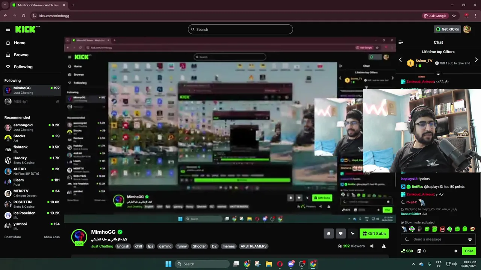Open the Kick hamburger sidebar menu
Image resolution: width=481 pixels, height=270 pixels.
8,29
